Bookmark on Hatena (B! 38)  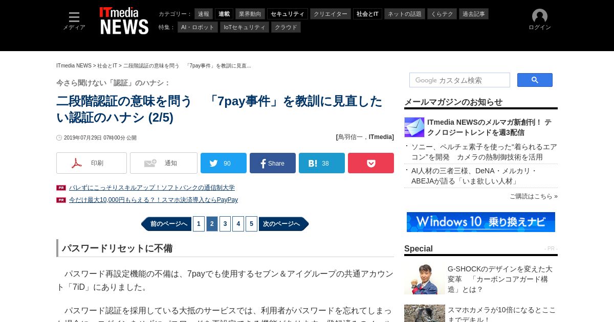coord(322,163)
